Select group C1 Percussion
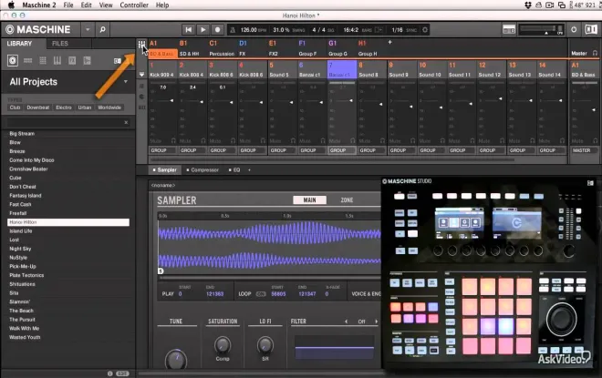This screenshot has height=378, width=602. click(222, 48)
